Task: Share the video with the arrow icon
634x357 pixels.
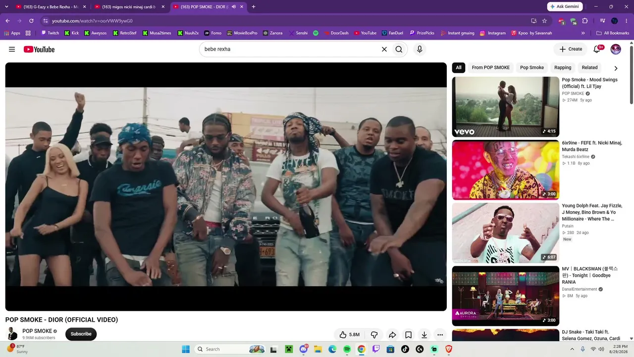Action: 392,335
